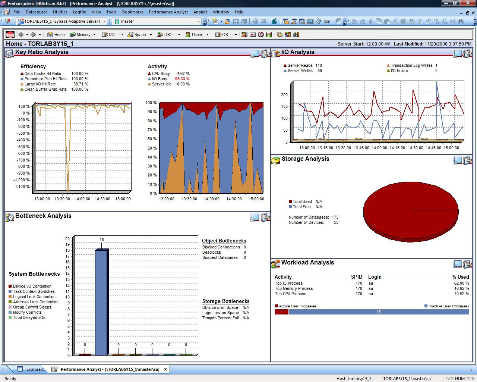Open the Space view from the toolbar
The height and width of the screenshot is (382, 477).
coord(137,35)
